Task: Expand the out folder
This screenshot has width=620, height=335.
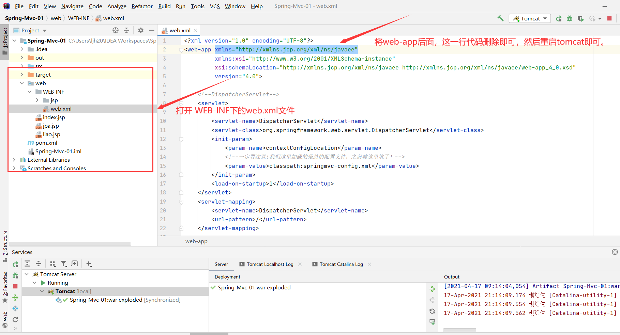Action: click(x=22, y=58)
